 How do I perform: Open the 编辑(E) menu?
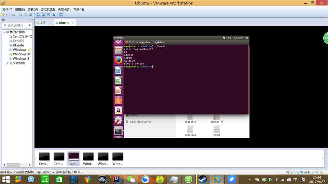tap(20, 10)
